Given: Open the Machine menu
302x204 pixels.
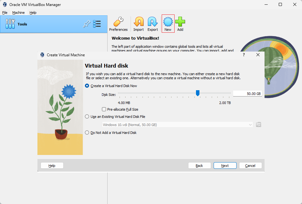Looking at the screenshot, I should point(19,13).
